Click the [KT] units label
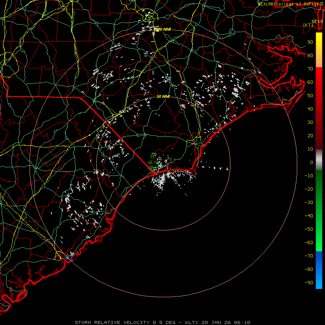This screenshot has width=325, height=325. (x=308, y=25)
